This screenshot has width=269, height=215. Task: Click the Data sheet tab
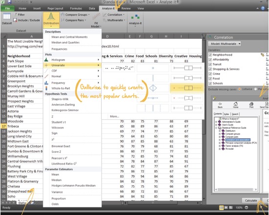pyautogui.click(x=22, y=203)
